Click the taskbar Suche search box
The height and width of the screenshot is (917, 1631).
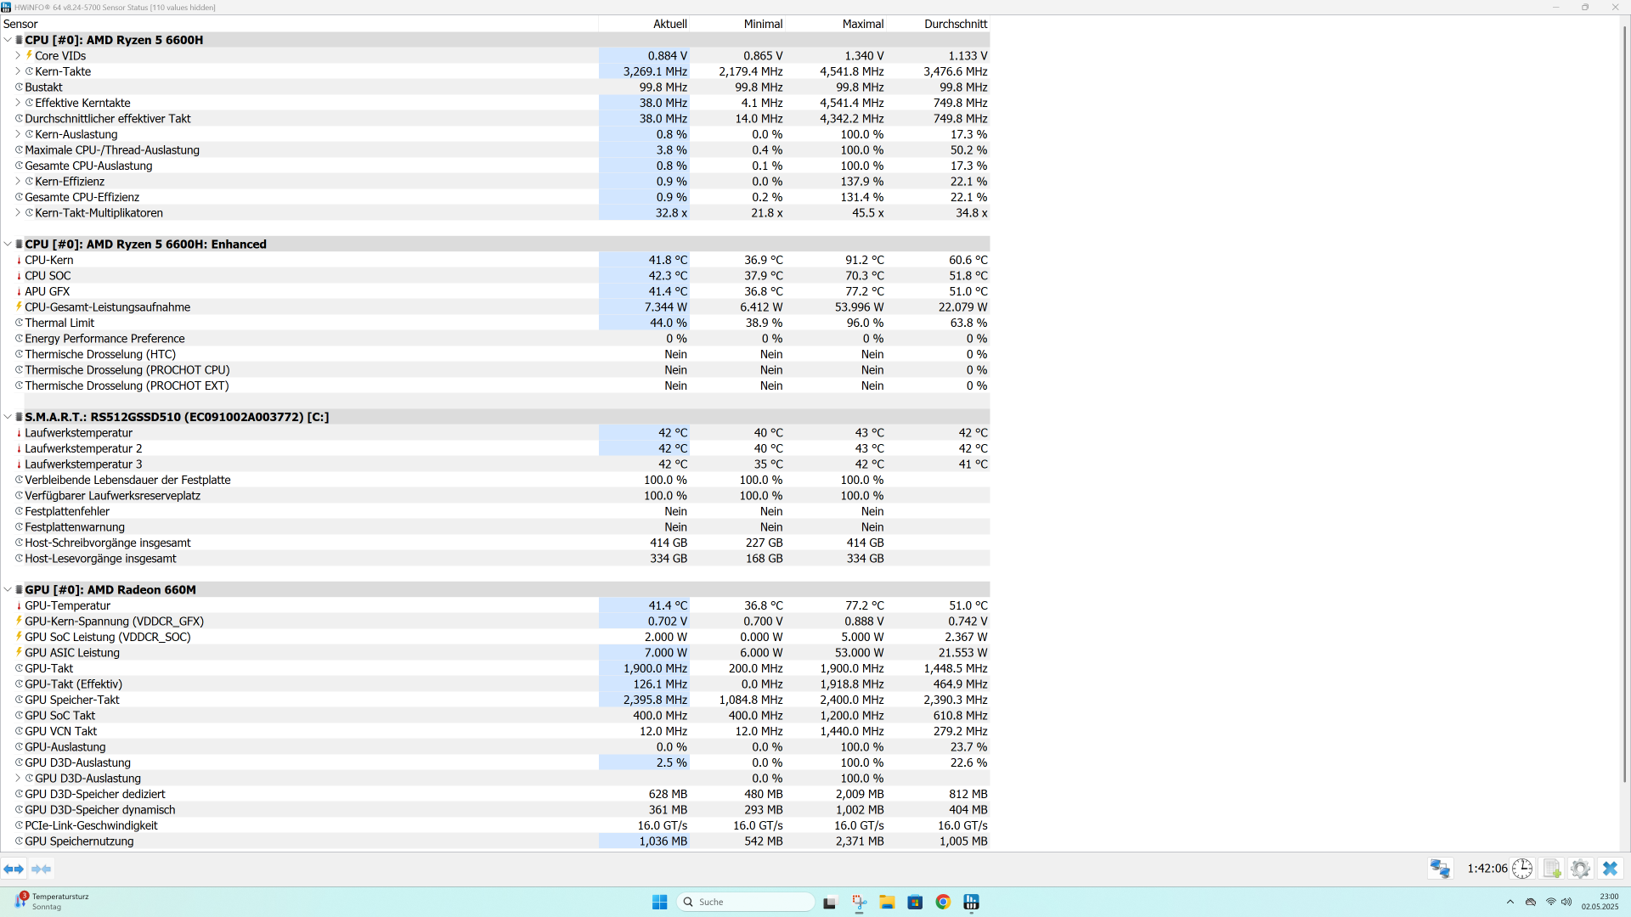coord(746,902)
